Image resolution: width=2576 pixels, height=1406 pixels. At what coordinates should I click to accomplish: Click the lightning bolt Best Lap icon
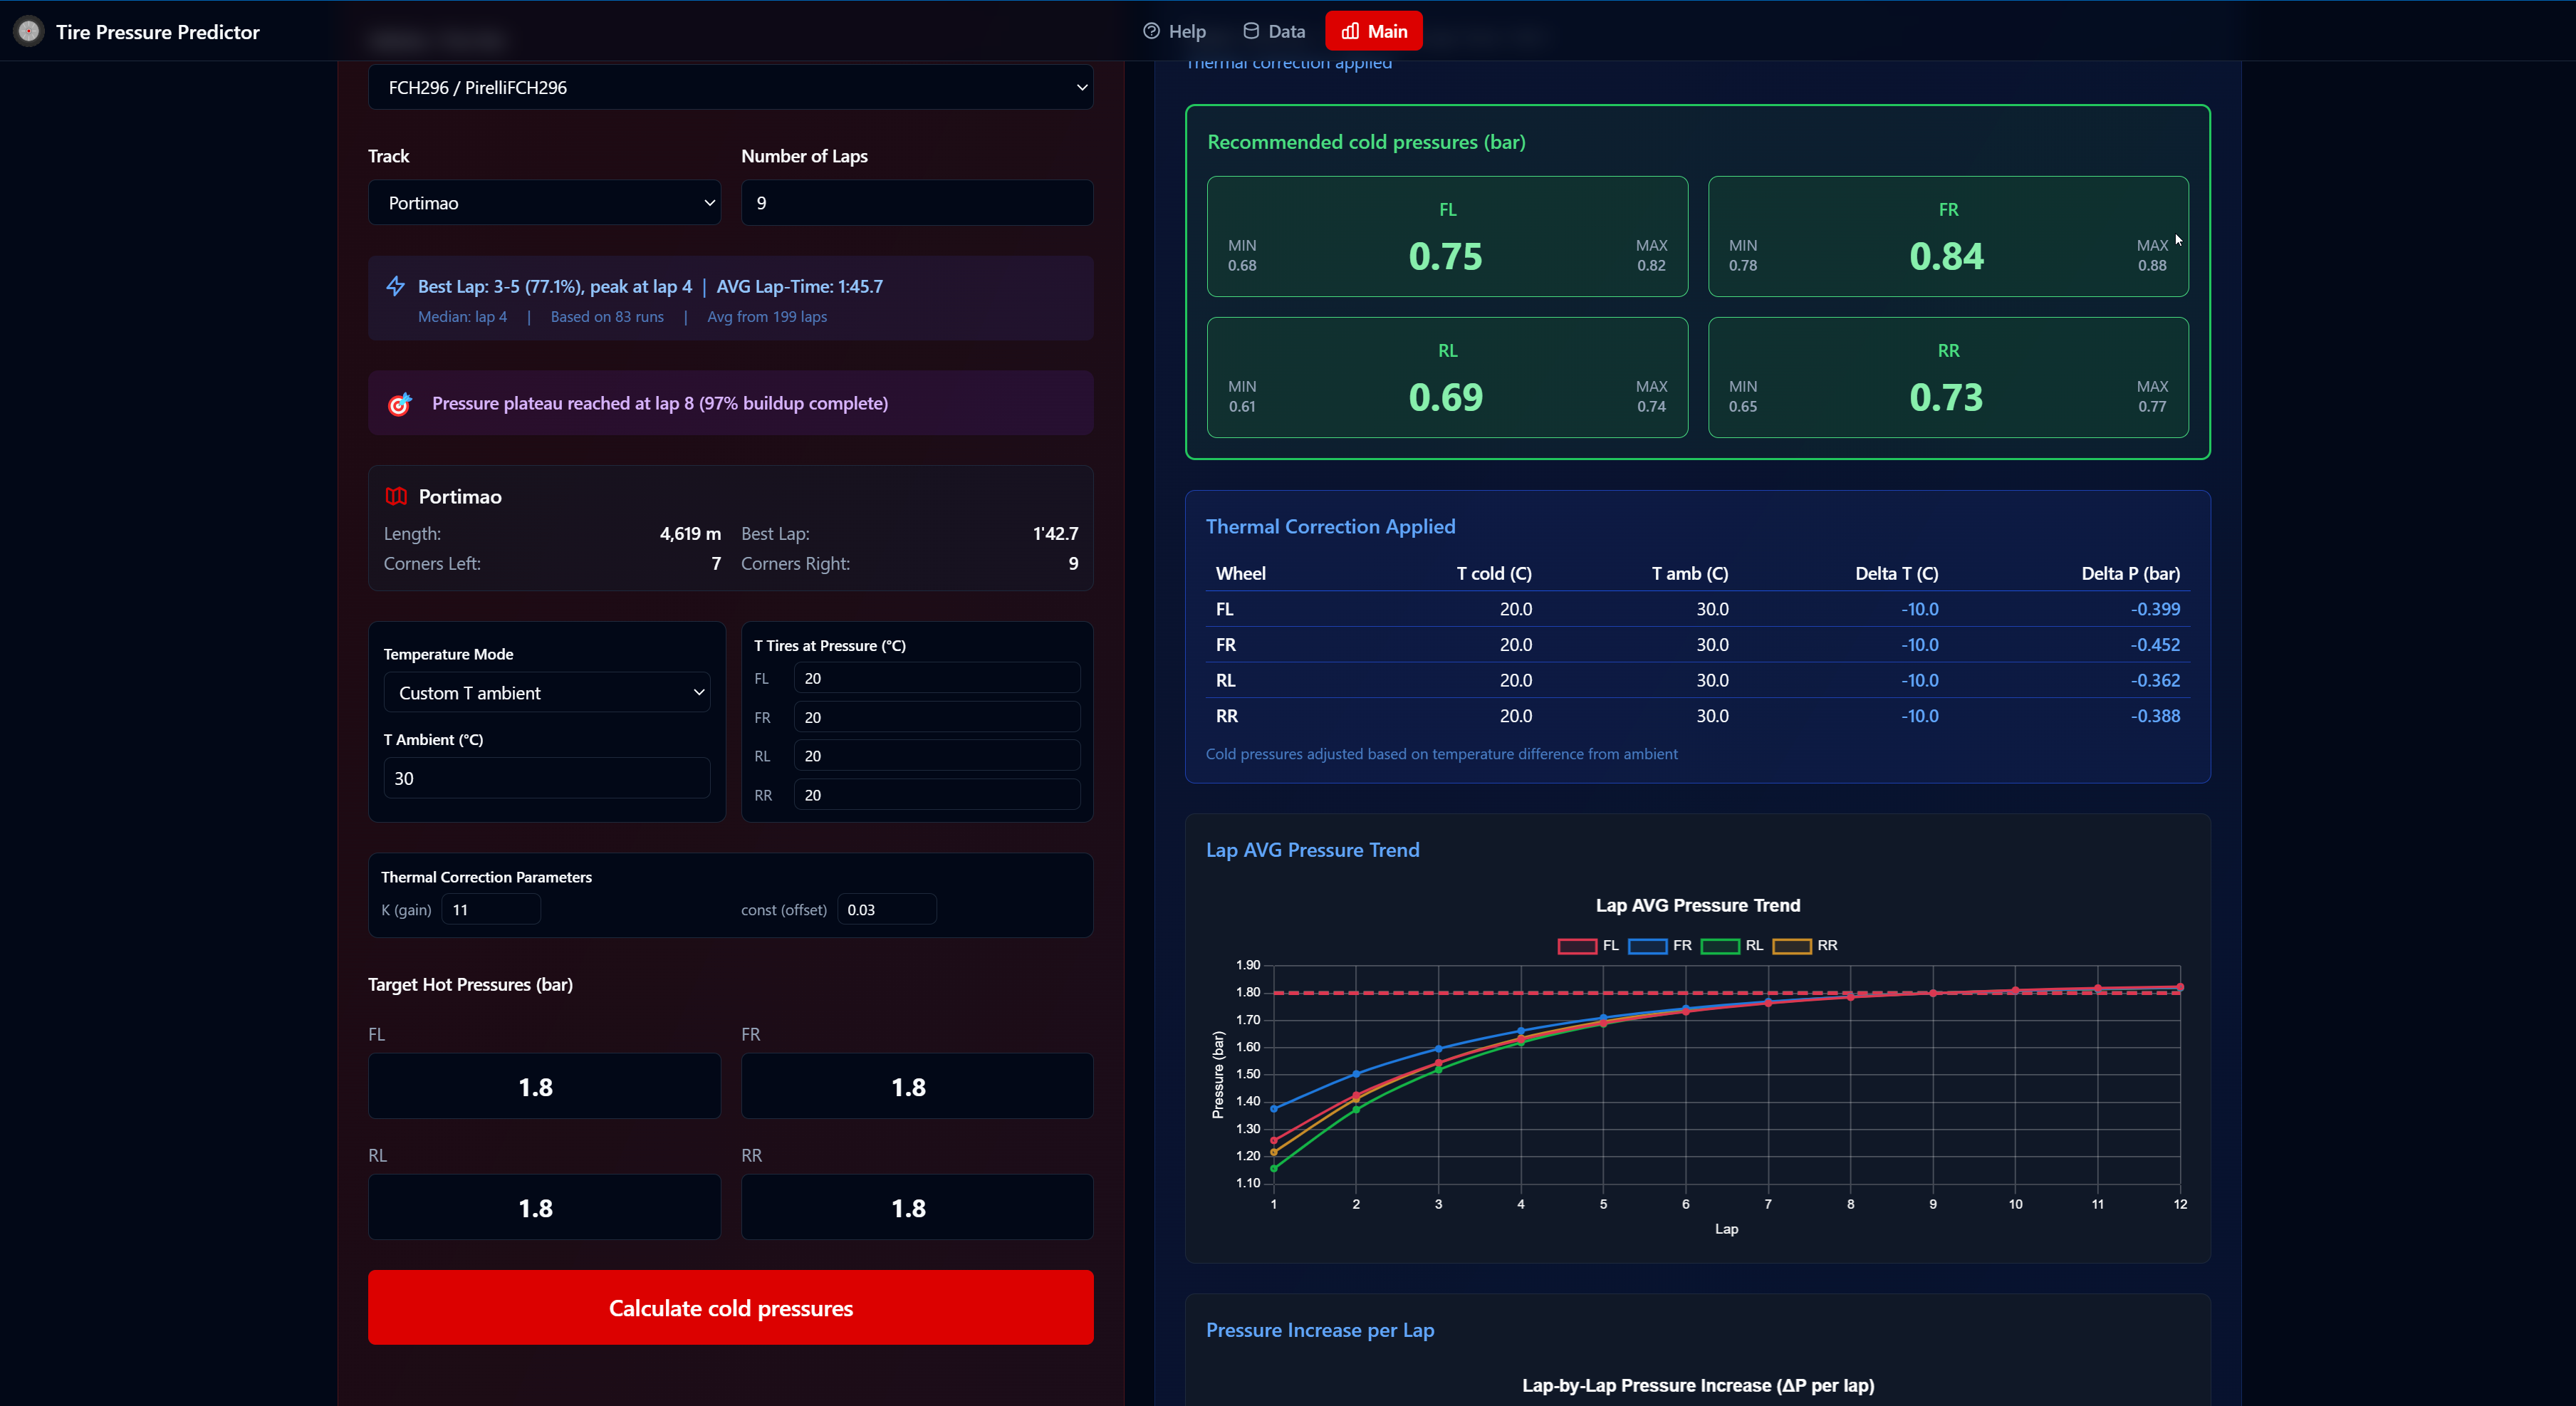[396, 286]
